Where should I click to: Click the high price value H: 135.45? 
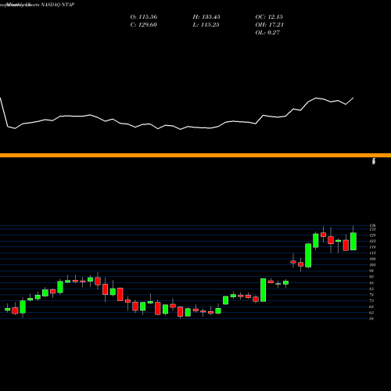[x=206, y=17]
